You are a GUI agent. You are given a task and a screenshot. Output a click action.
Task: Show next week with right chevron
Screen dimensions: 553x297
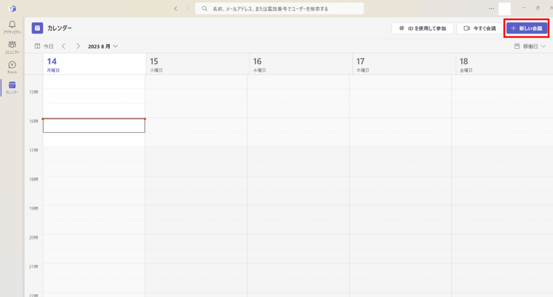tap(78, 46)
